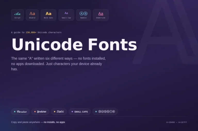
Task: Select the Double font style card
Action: click(32, 15)
